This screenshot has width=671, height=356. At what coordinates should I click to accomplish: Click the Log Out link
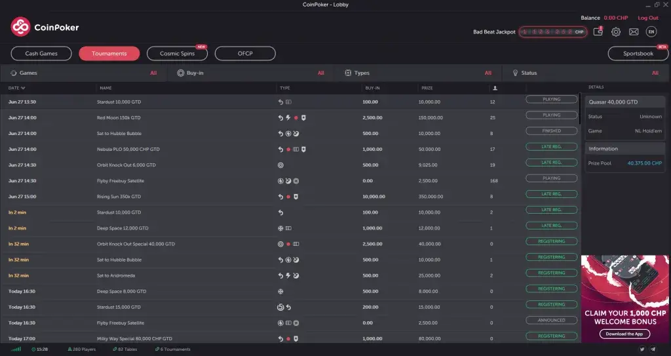(647, 18)
